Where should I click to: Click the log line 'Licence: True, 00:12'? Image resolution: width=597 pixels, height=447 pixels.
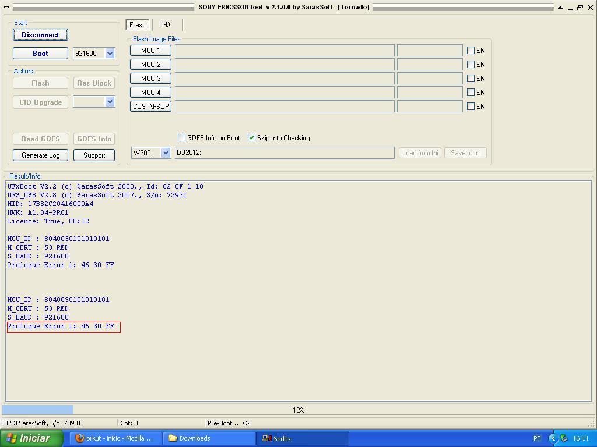(x=48, y=221)
